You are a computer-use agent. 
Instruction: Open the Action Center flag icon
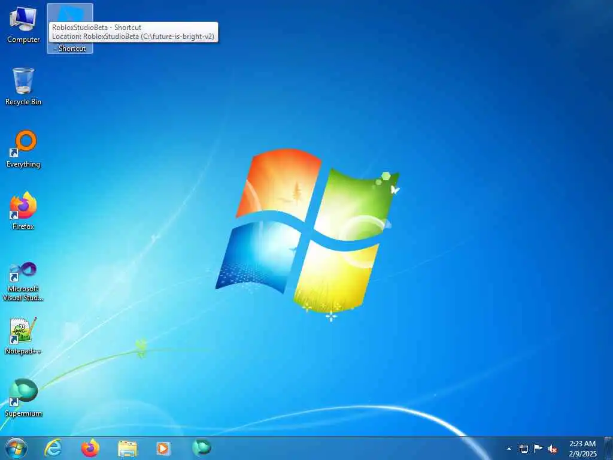[538, 448]
